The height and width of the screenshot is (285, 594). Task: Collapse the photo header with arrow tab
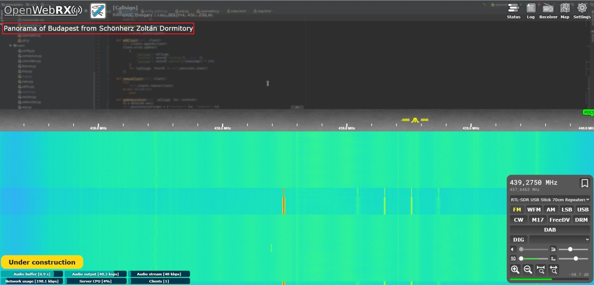297,107
